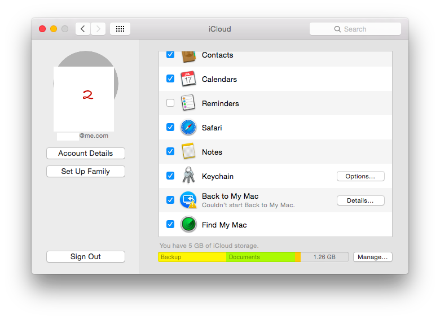Click the Contacts address book icon
This screenshot has width=440, height=319.
tap(188, 56)
